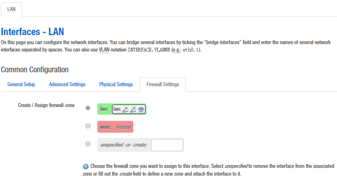Open the Advanced Settings tab

67,84
